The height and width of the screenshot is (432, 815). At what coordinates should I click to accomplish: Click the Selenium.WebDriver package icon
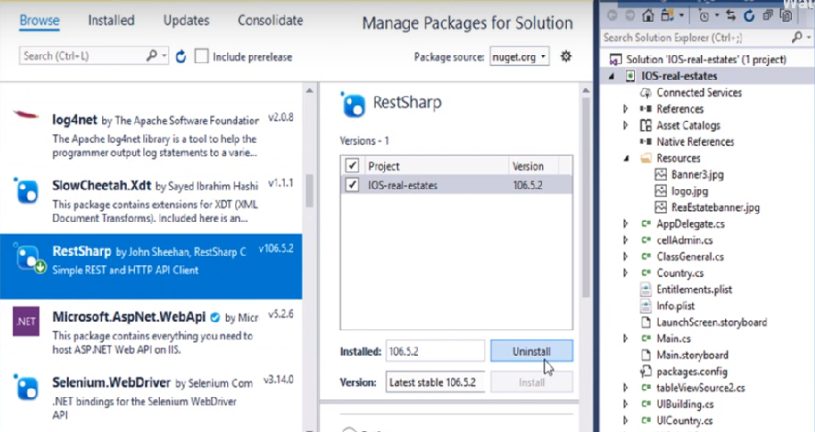26,387
